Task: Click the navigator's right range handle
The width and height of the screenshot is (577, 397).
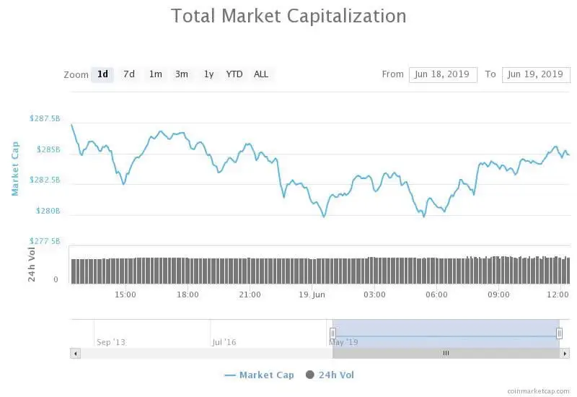Action: (559, 333)
